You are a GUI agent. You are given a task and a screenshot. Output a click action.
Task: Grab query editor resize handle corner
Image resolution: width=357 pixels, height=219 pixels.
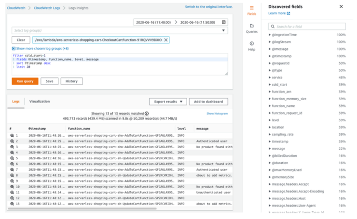[226, 73]
